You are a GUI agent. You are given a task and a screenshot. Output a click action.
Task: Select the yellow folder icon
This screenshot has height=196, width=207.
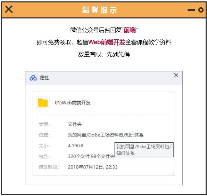point(43,103)
